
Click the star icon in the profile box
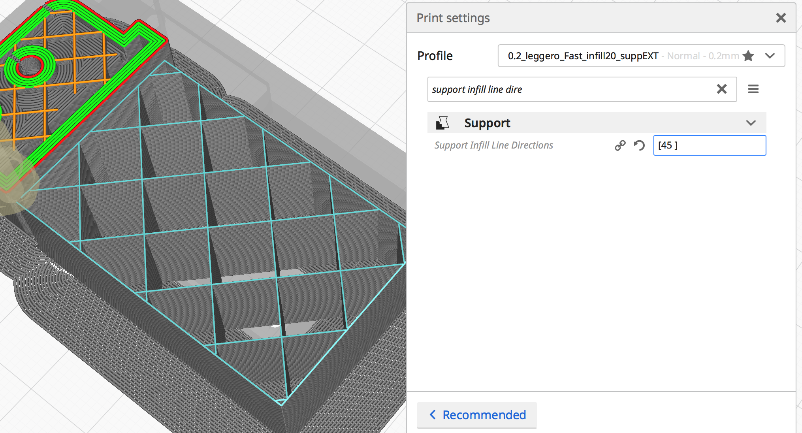(748, 56)
